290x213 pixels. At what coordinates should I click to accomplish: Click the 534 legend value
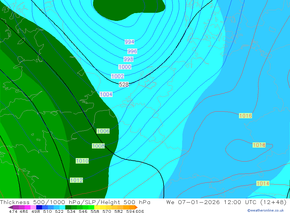(71, 211)
